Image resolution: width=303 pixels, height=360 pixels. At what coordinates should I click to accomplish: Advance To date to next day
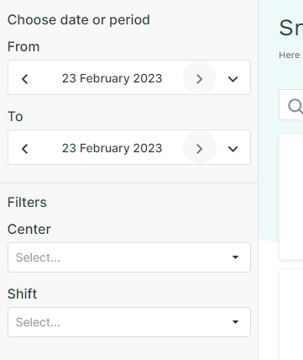(200, 147)
